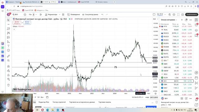The height and width of the screenshot is (112, 199).
Task: Undo the last chart action
Action: (x=102, y=15)
